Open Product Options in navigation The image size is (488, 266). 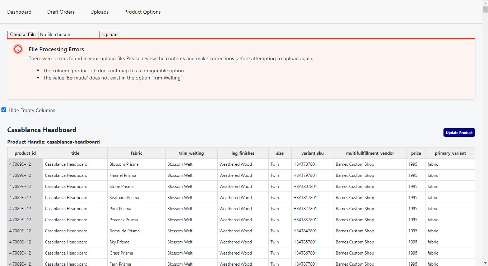pyautogui.click(x=143, y=12)
